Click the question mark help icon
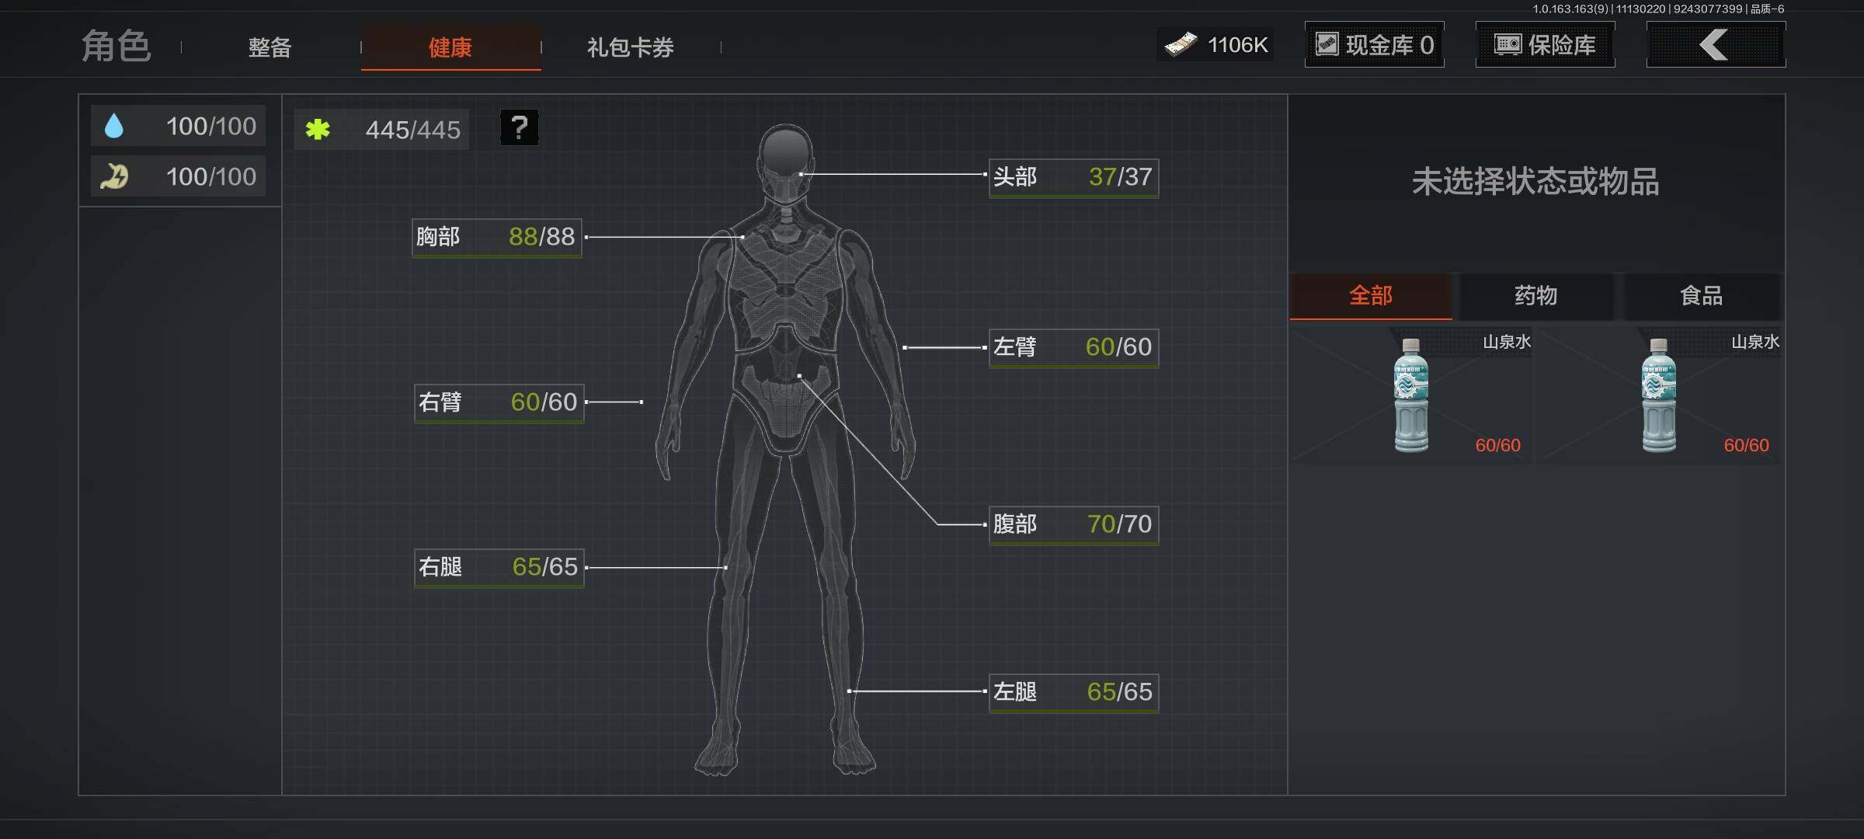Screen dimensions: 1864x839 coord(519,127)
